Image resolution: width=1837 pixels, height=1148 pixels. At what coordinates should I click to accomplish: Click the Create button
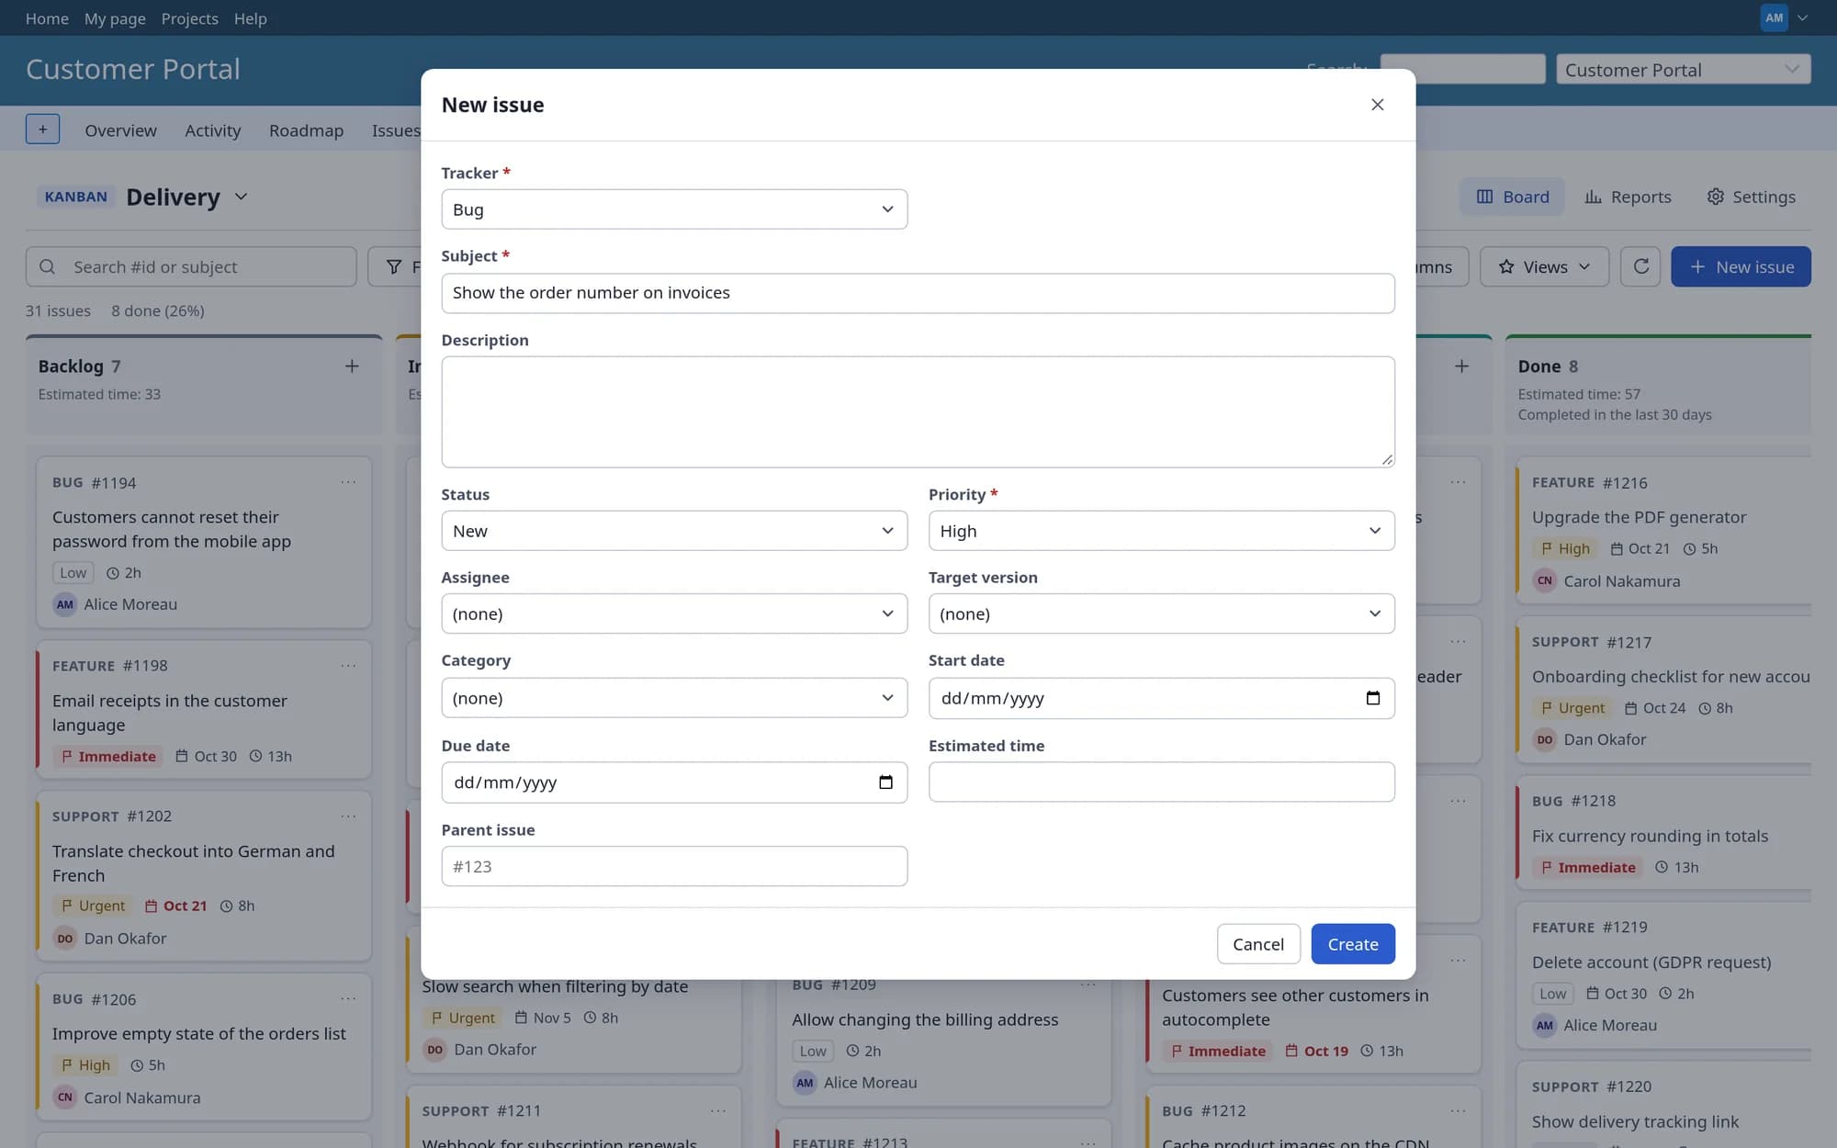[x=1352, y=944]
